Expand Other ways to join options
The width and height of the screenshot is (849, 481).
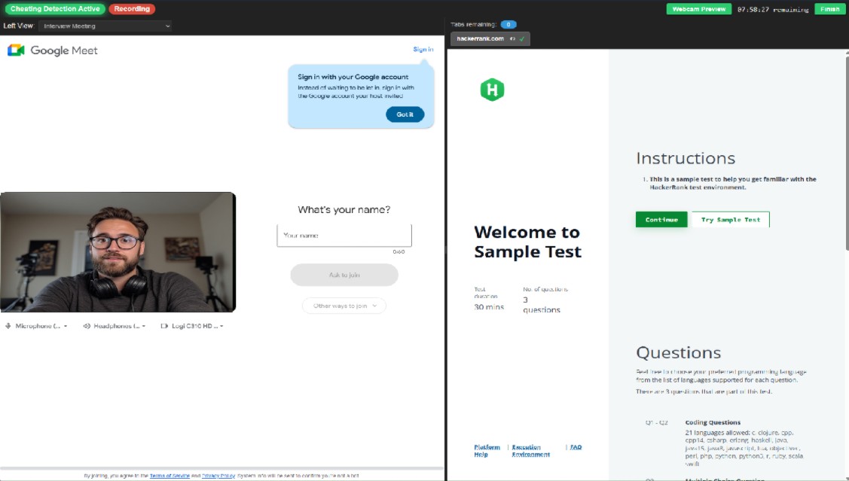click(x=344, y=306)
